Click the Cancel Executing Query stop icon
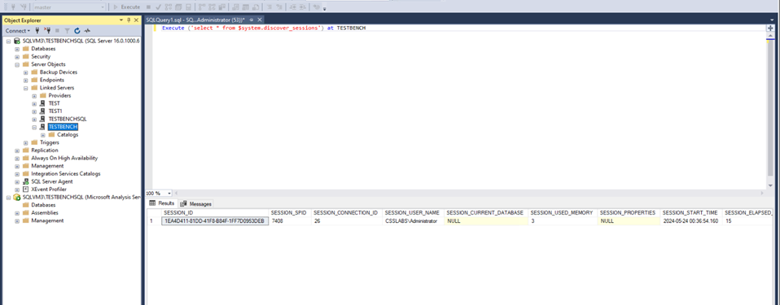 pos(148,7)
